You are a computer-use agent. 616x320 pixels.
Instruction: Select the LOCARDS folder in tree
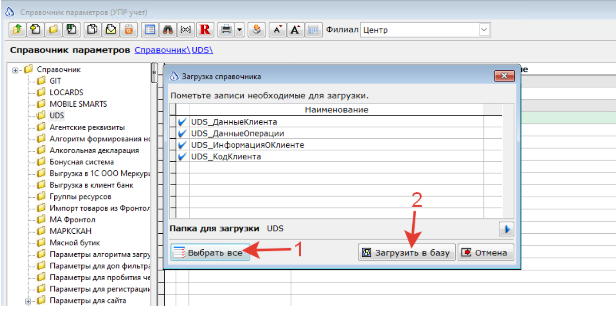(66, 92)
